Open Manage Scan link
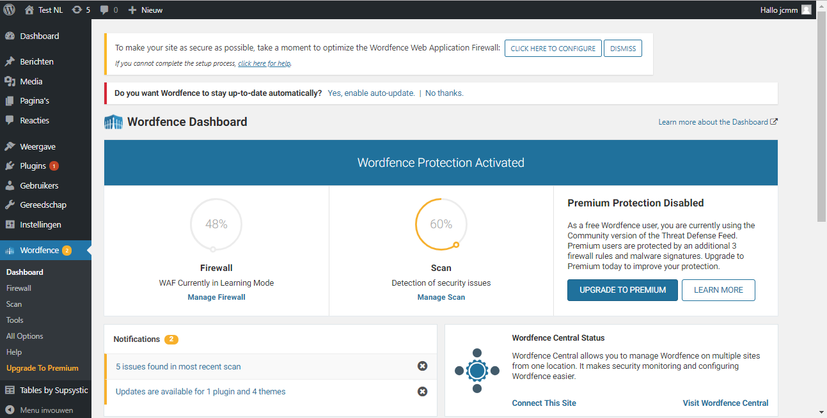This screenshot has width=827, height=418. tap(441, 297)
